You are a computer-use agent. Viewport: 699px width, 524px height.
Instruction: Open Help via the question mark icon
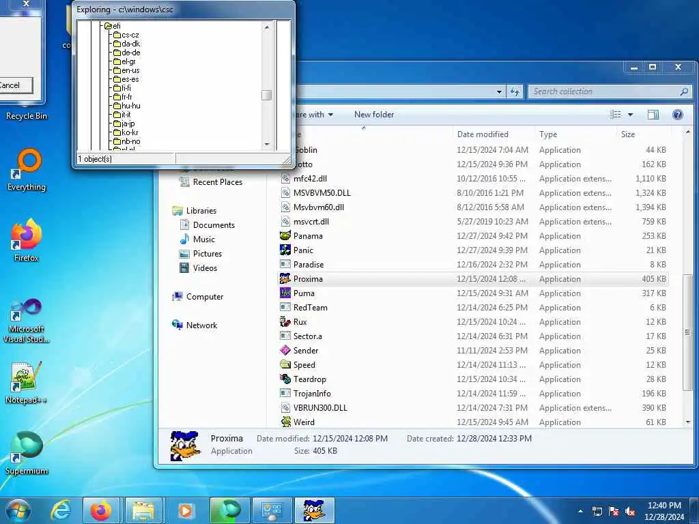(x=678, y=115)
